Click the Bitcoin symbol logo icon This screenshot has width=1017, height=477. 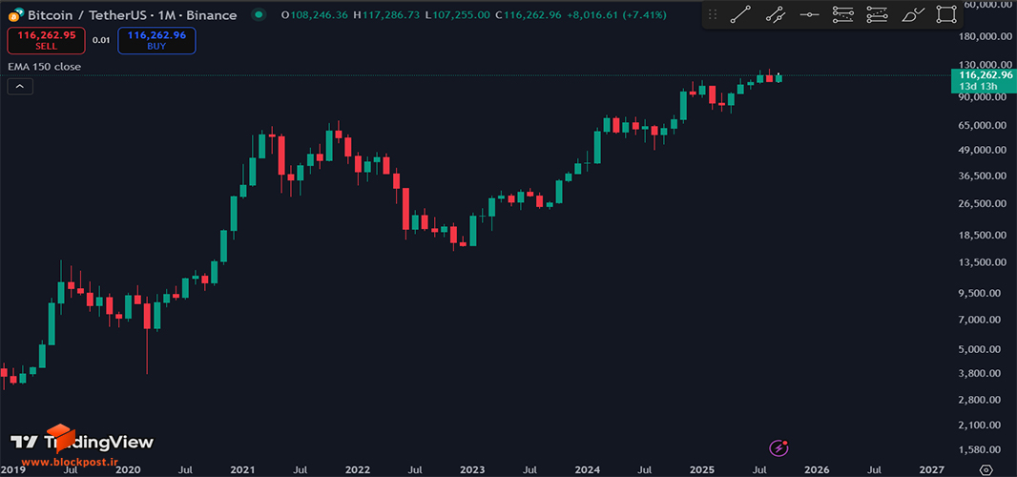pos(14,15)
